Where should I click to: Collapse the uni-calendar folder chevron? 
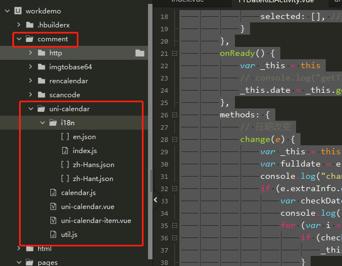click(x=31, y=109)
